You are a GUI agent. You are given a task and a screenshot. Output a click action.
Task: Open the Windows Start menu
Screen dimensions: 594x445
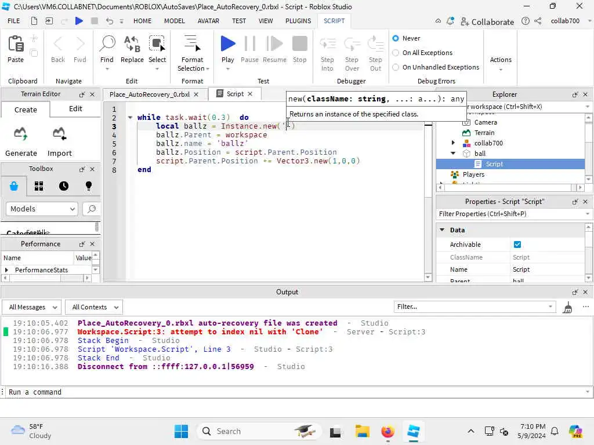[181, 431]
